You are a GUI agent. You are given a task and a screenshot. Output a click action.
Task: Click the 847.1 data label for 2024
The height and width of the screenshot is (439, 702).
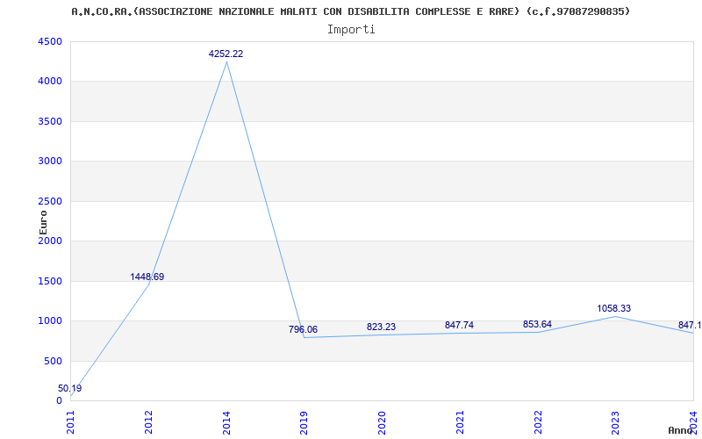(690, 325)
